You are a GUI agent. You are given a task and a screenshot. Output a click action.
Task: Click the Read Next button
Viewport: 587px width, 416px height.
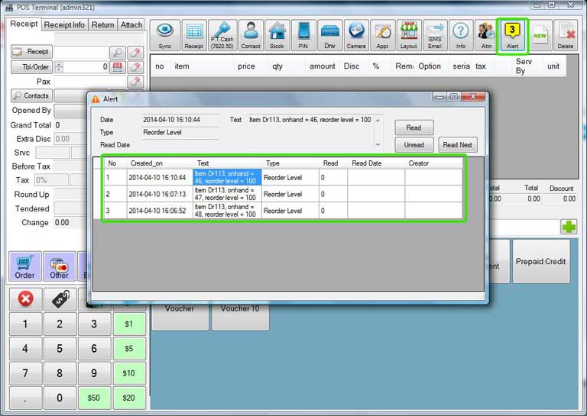pos(458,145)
